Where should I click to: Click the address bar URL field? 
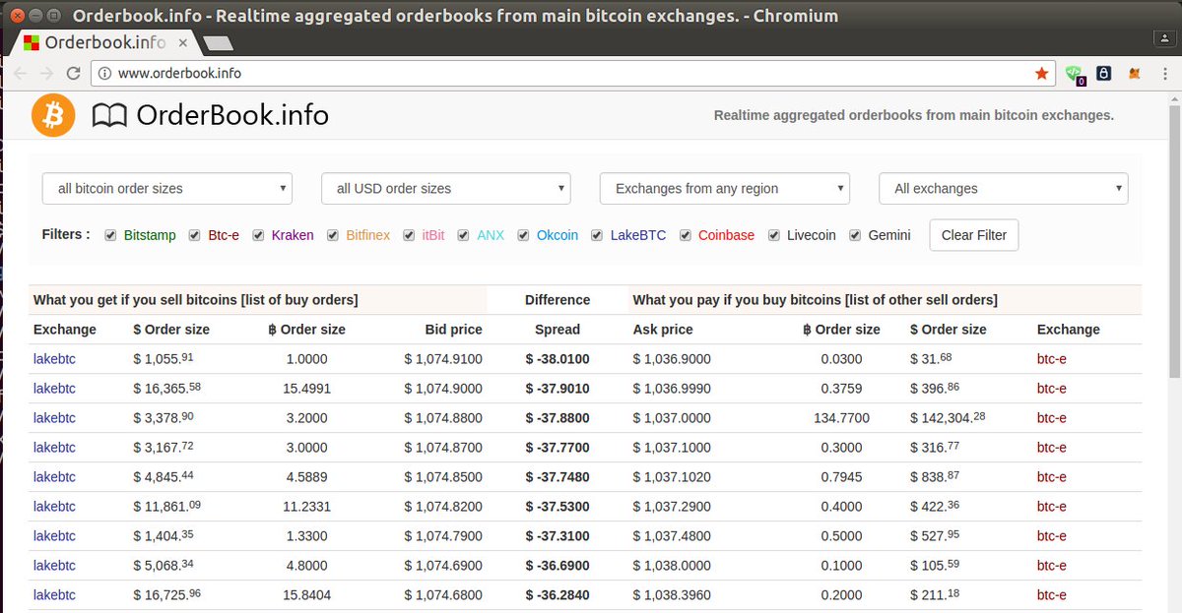coord(571,73)
